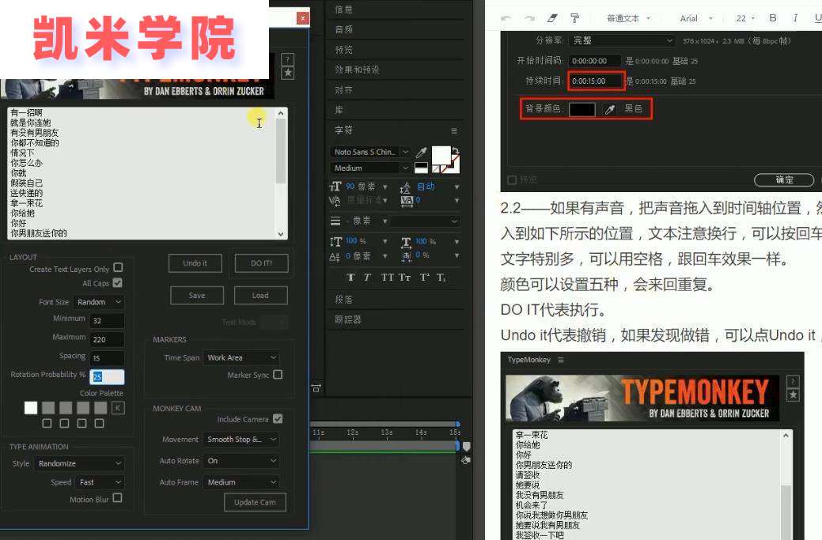This screenshot has width=822, height=540.
Task: Click the 确定 button in document screenshot
Action: [784, 179]
